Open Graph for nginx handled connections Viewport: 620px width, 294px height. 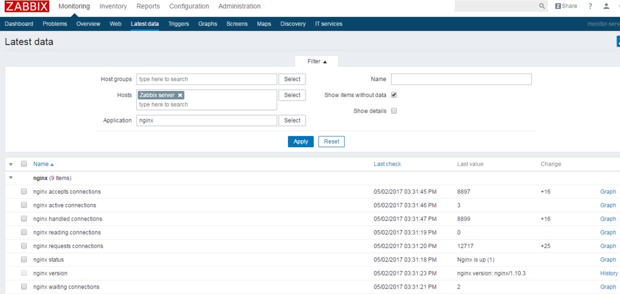coord(608,218)
